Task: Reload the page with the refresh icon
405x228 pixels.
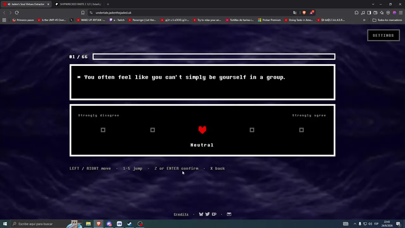Action: click(17, 13)
